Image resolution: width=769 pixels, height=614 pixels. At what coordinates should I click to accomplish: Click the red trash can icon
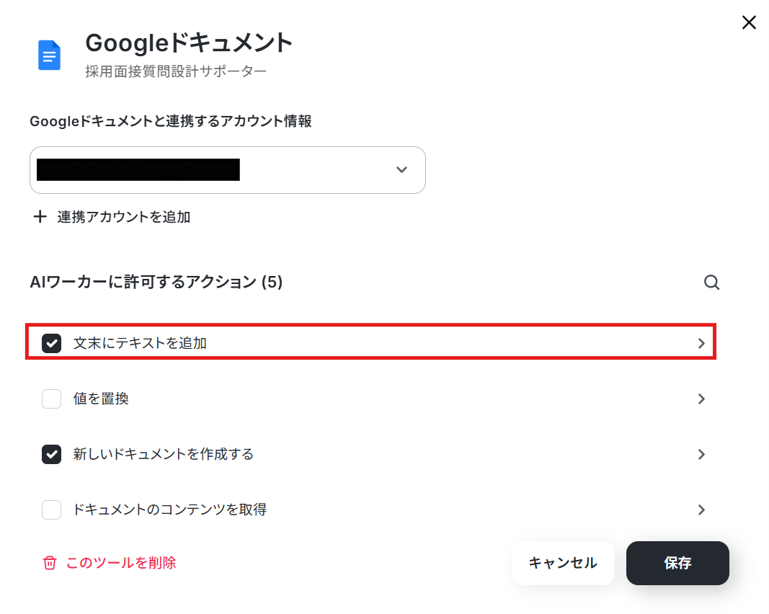[50, 563]
